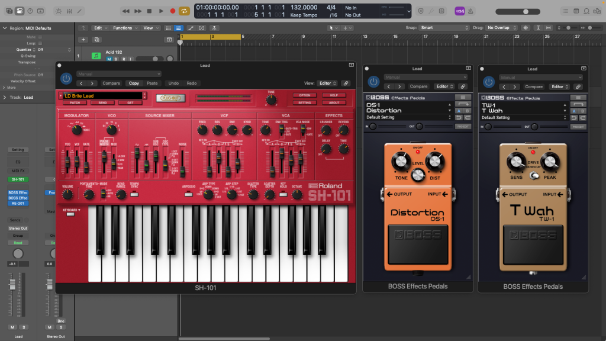Toggle the purple Count-in 1234 button
Image resolution: width=606 pixels, height=341 pixels.
point(459,11)
